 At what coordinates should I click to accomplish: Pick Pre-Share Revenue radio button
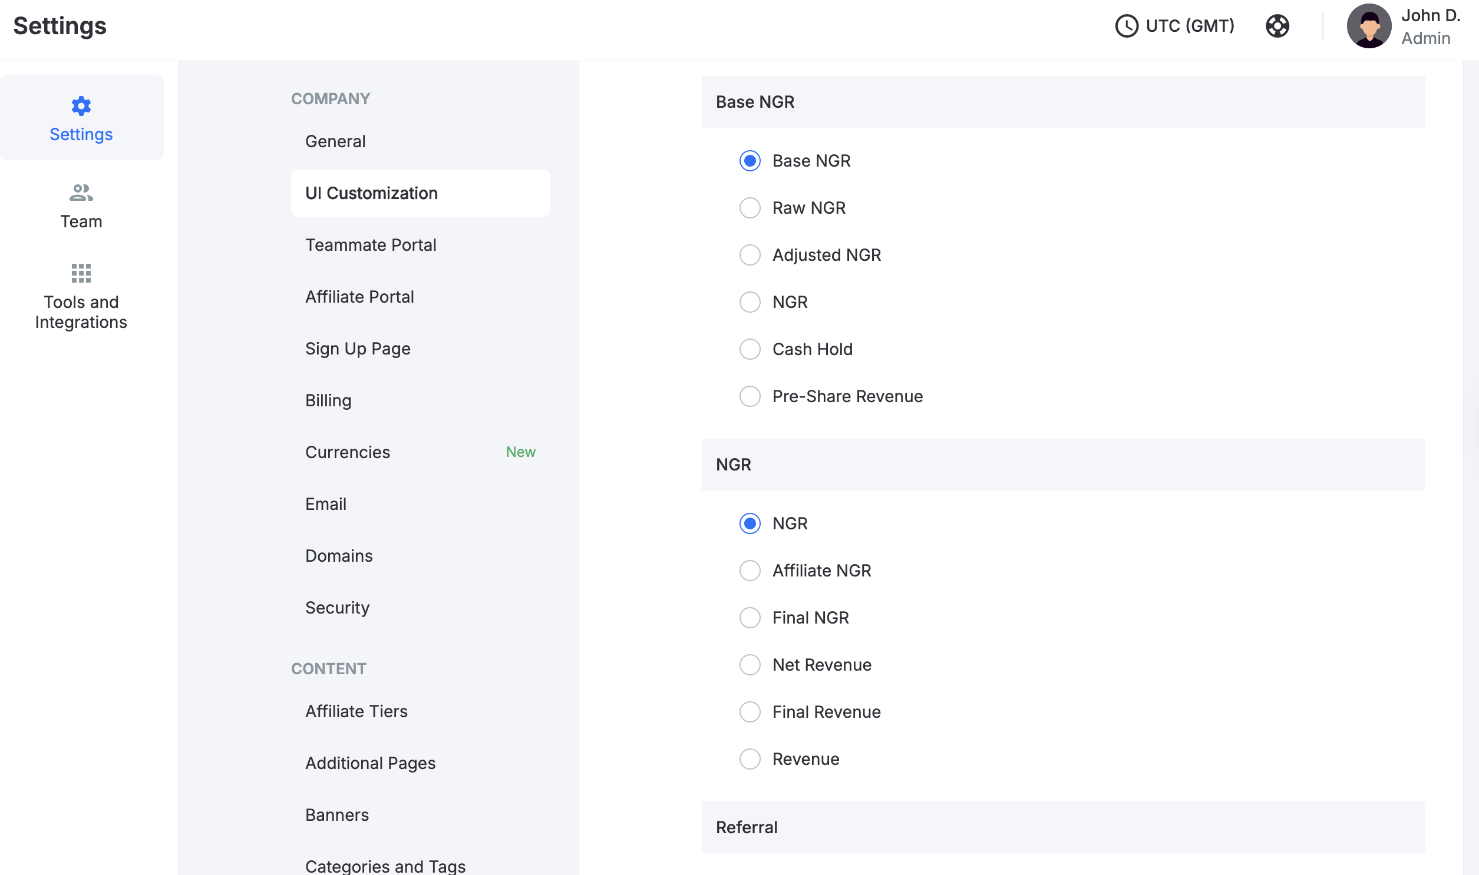click(750, 397)
